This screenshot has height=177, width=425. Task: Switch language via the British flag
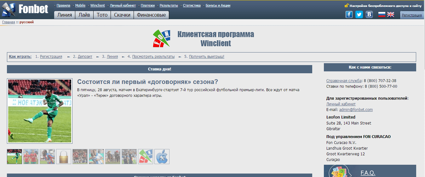click(x=391, y=14)
